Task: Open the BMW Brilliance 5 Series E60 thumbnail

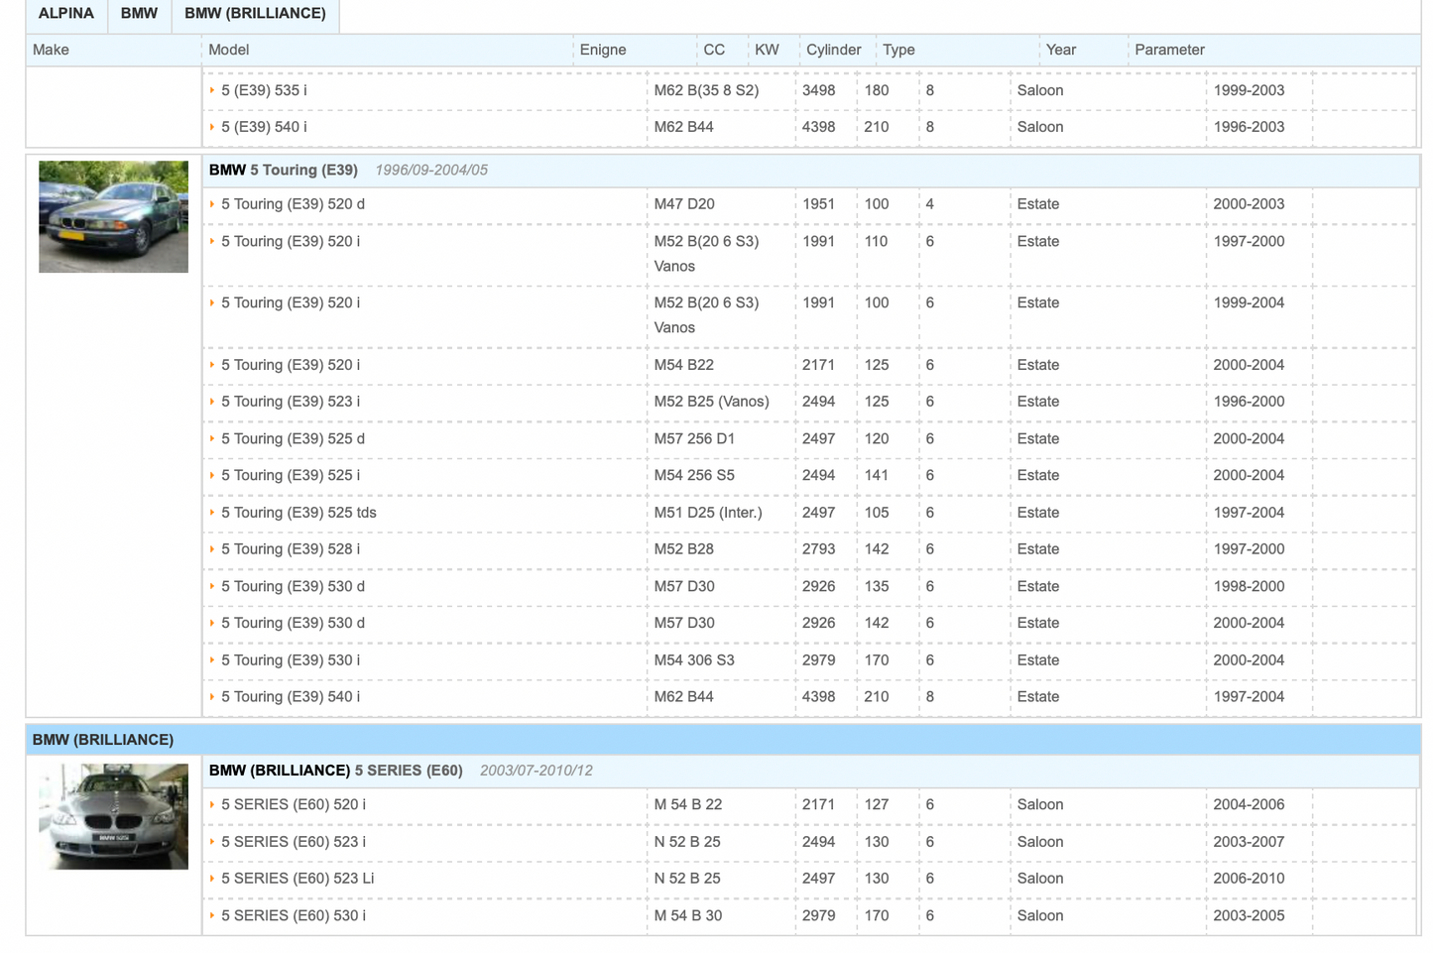Action: pos(113,816)
